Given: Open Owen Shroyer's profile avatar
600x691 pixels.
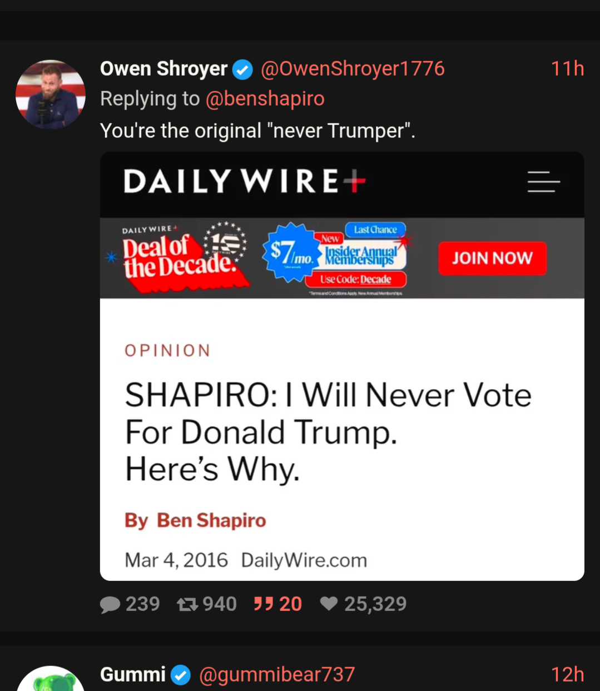Looking at the screenshot, I should click(51, 95).
